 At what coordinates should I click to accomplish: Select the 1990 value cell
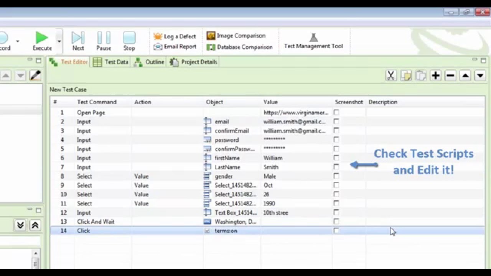click(x=269, y=204)
